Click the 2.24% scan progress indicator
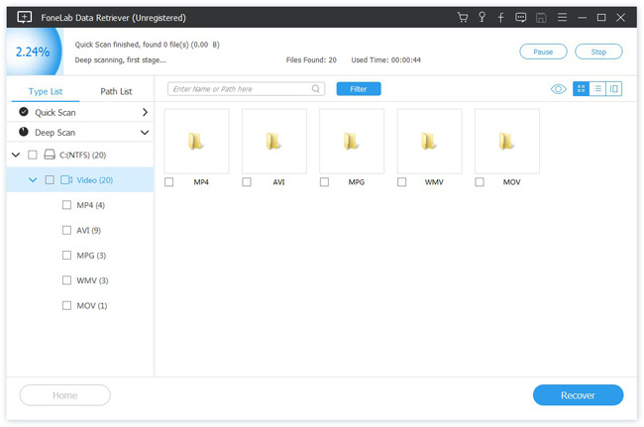The image size is (644, 427). [x=33, y=52]
